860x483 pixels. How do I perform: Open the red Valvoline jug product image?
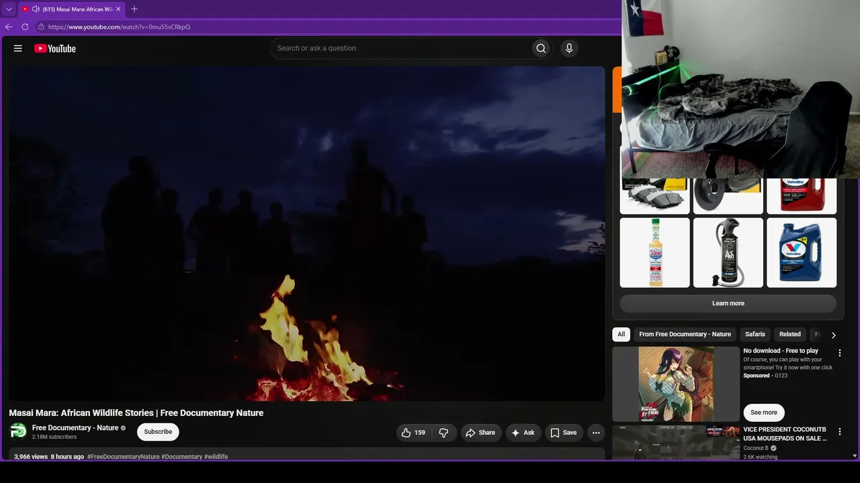802,196
